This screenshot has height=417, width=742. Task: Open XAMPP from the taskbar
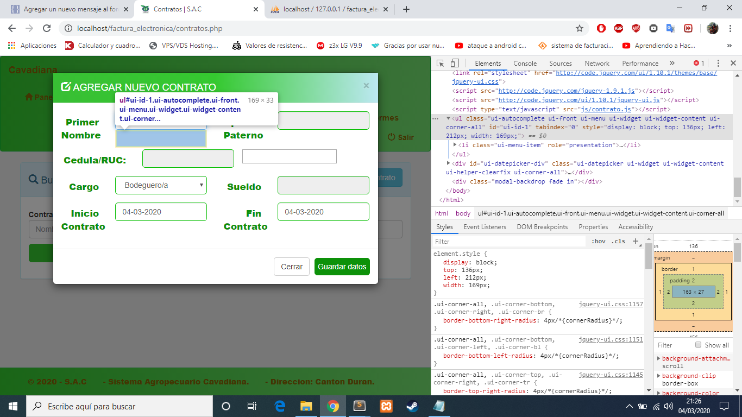386,406
